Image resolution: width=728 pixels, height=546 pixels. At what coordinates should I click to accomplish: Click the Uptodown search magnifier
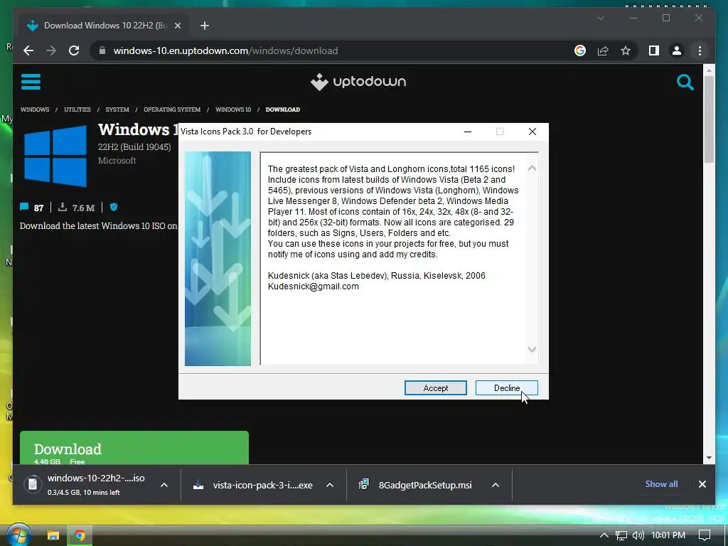685,82
